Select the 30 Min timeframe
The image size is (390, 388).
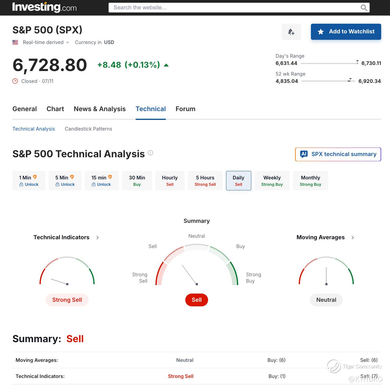pos(137,181)
